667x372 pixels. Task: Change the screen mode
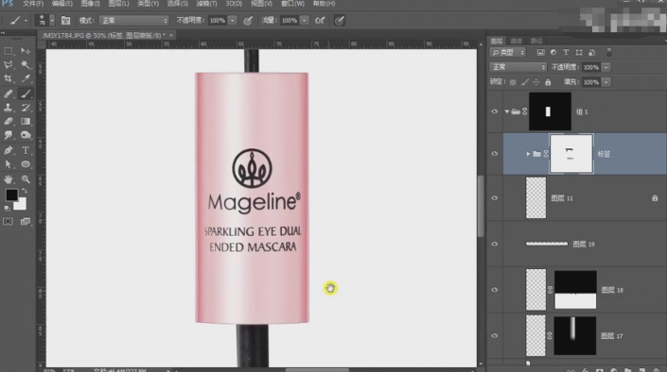[26, 222]
